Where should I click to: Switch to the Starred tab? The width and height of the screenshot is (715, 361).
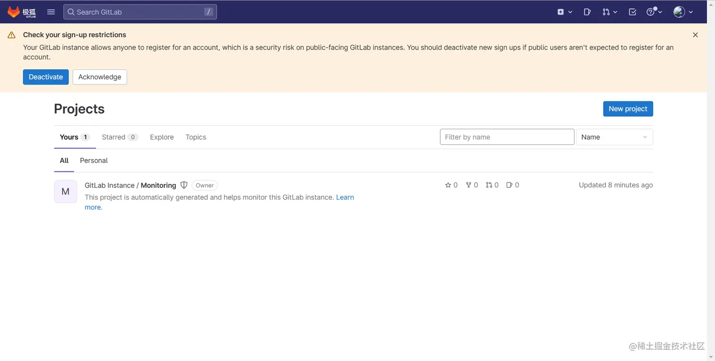point(120,137)
